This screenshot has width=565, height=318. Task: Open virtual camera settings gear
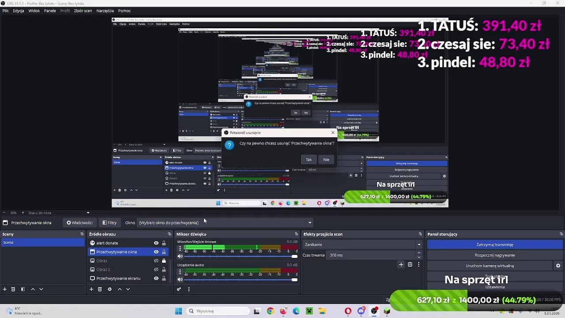[558, 266]
